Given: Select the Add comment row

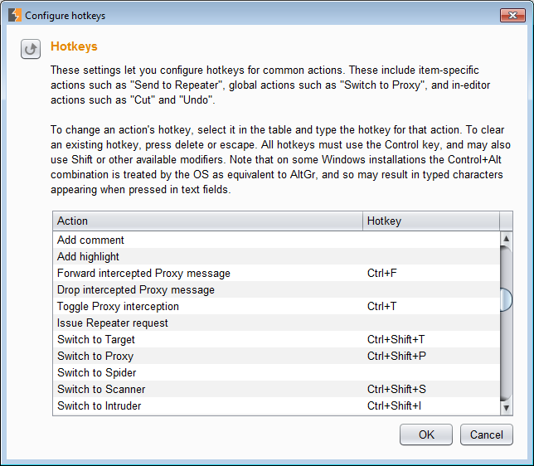Looking at the screenshot, I should (x=277, y=240).
